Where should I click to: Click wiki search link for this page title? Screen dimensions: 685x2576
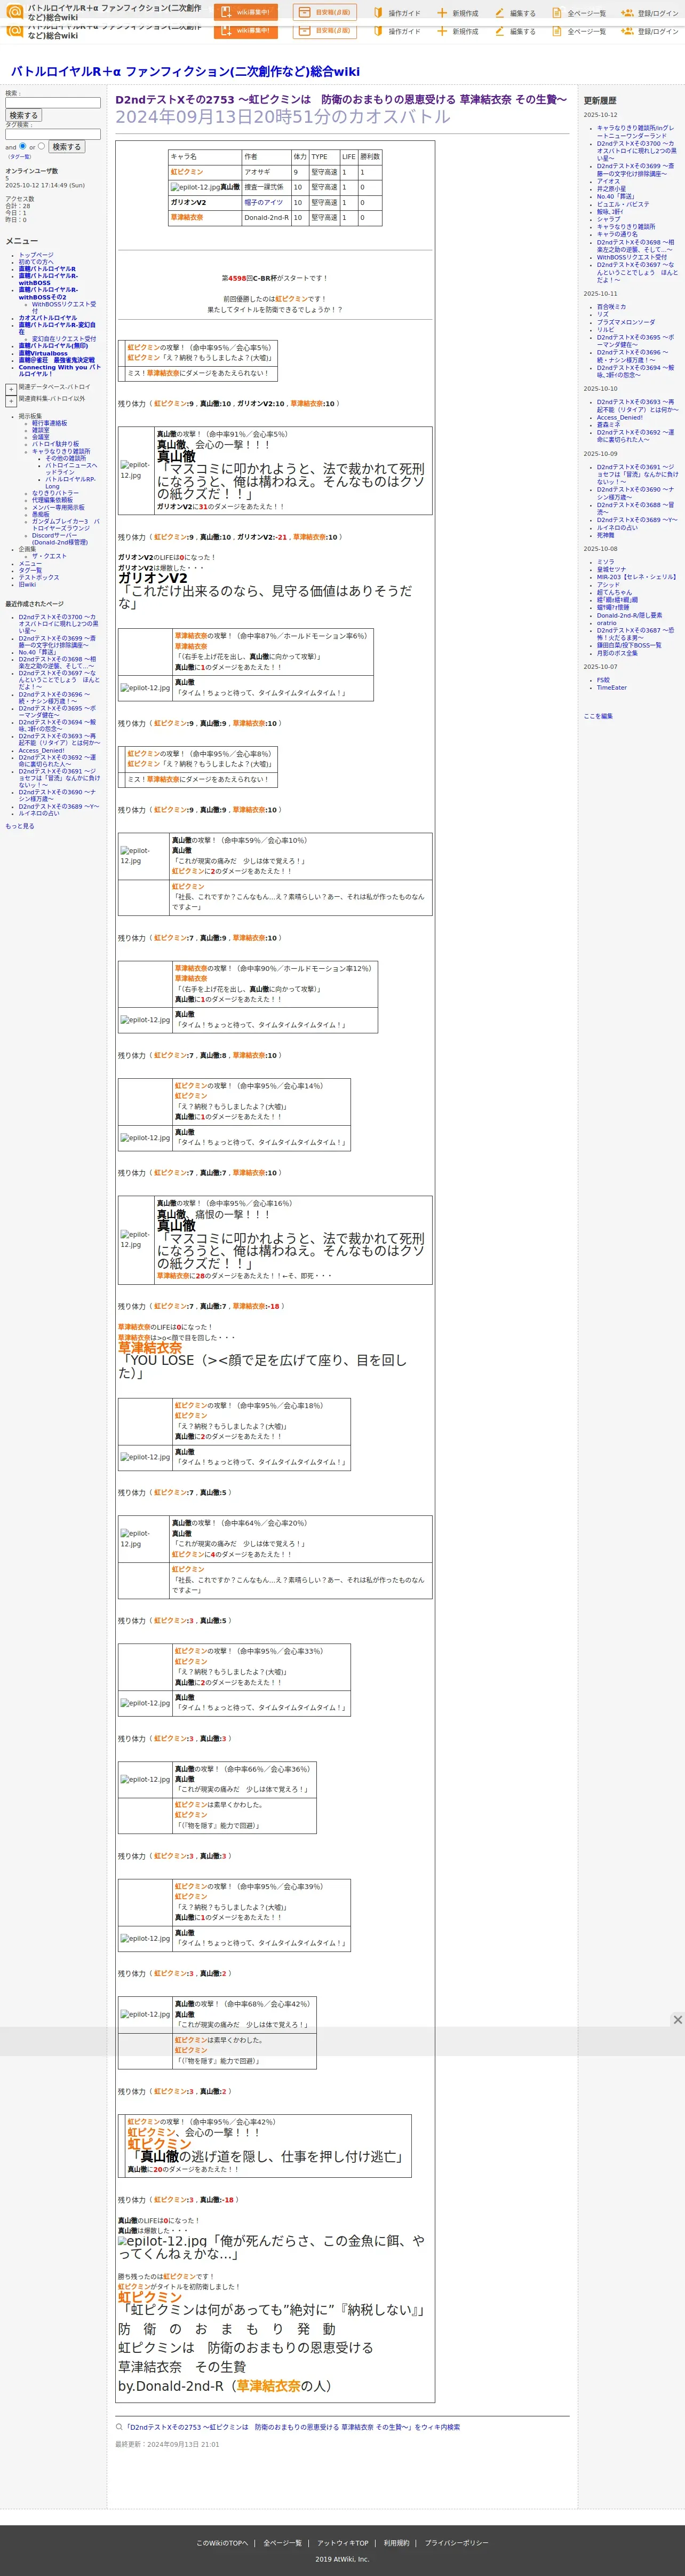292,2427
